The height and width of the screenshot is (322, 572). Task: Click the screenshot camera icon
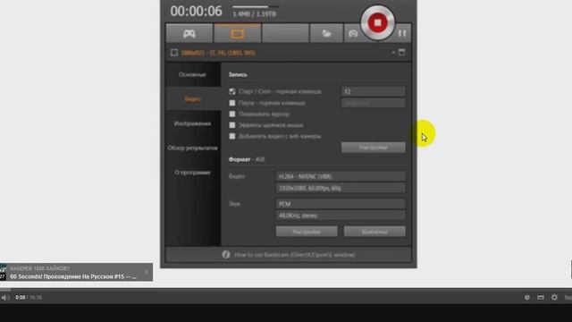[x=353, y=34]
